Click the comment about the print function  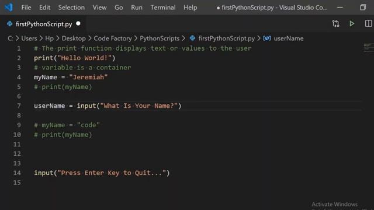coord(143,48)
